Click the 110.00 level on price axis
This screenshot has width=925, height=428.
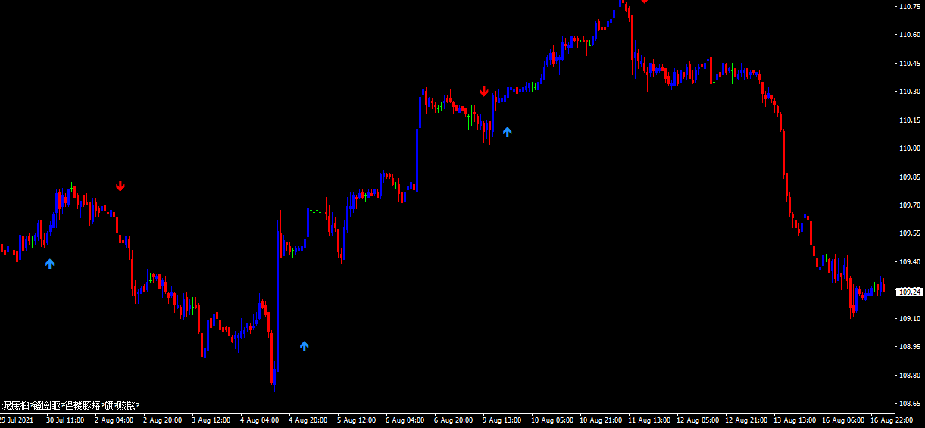[x=909, y=148]
